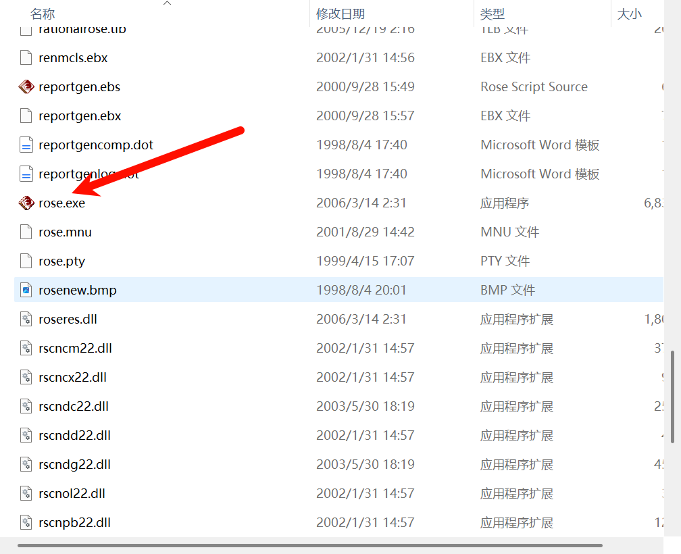Image resolution: width=681 pixels, height=554 pixels.
Task: Select file name rosenew.bmp
Action: click(78, 290)
